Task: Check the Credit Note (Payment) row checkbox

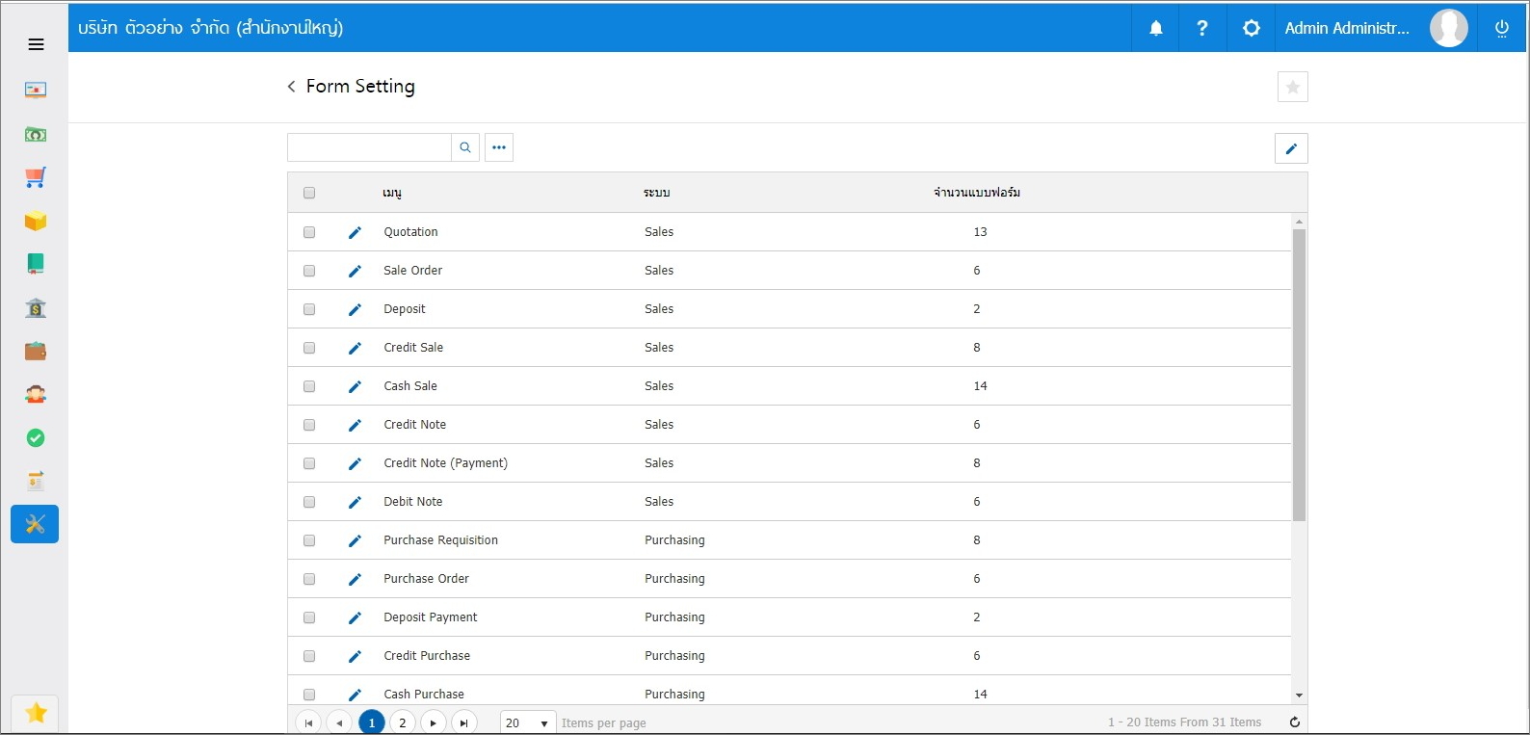Action: tap(309, 463)
